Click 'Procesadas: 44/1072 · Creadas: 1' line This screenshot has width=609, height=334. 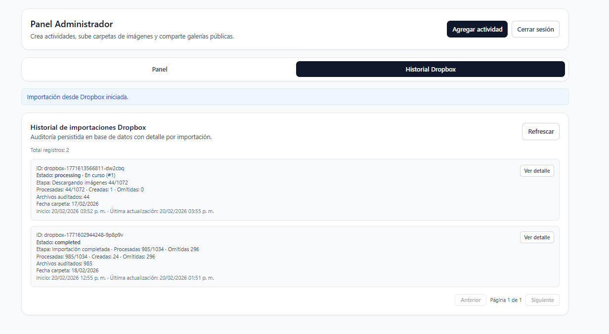coord(90,189)
